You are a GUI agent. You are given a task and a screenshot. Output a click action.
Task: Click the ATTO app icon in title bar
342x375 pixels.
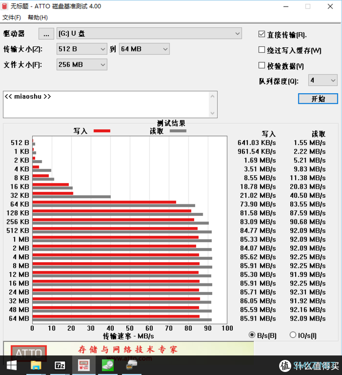[5, 6]
